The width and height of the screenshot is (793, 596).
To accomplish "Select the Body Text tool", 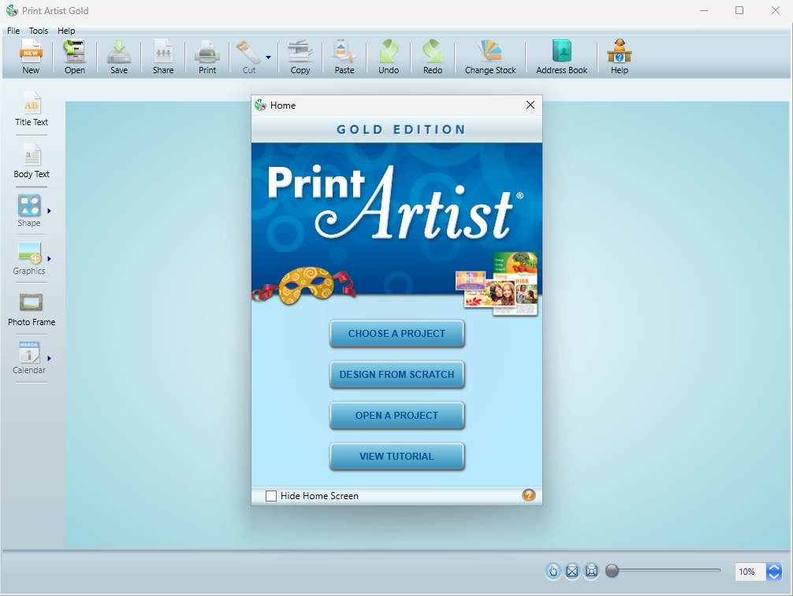I will tap(32, 161).
